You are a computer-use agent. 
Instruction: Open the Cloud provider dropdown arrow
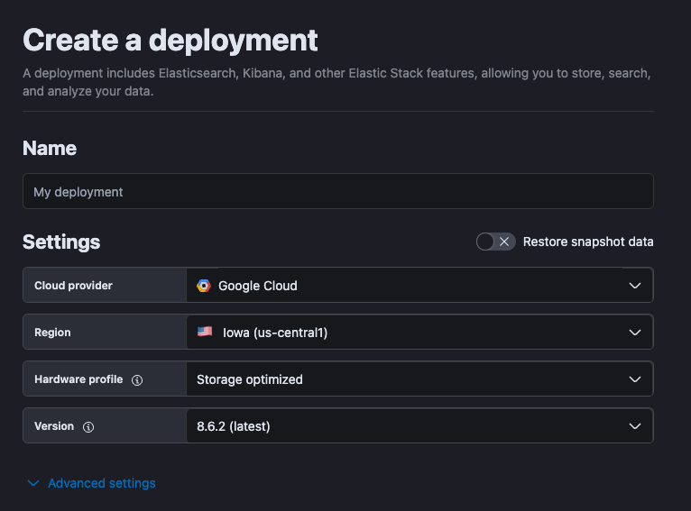click(x=635, y=286)
